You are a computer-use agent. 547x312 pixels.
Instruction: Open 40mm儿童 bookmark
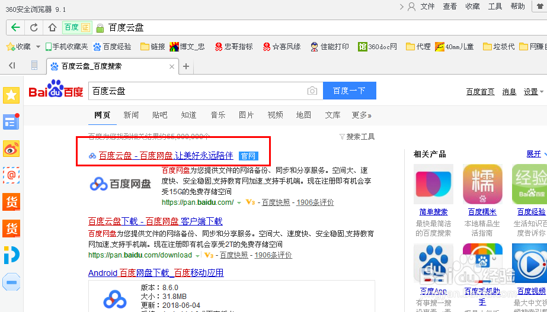pos(454,46)
